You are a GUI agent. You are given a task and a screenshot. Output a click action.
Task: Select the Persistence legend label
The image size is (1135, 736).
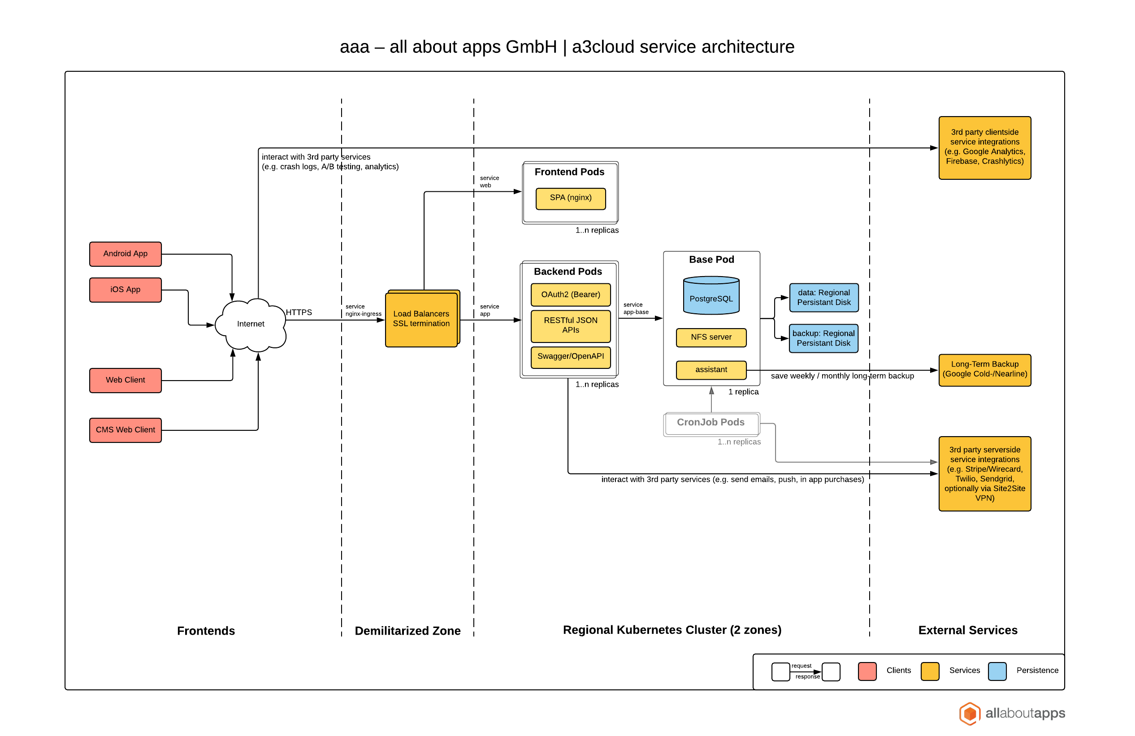pyautogui.click(x=1037, y=671)
